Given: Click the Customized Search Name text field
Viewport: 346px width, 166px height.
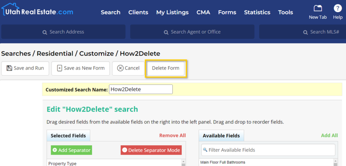Looking at the screenshot, I should pos(141,89).
